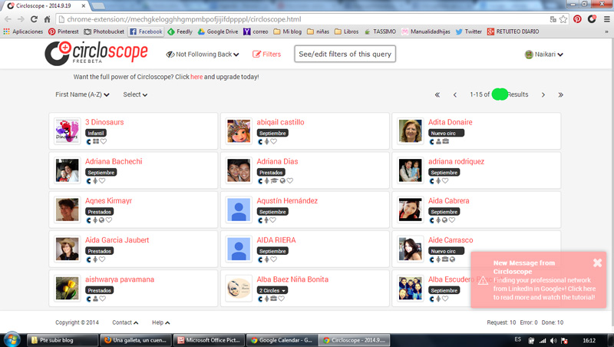Click heart icon under Alba Baez Niña Bonita
614x347 pixels.
click(281, 299)
